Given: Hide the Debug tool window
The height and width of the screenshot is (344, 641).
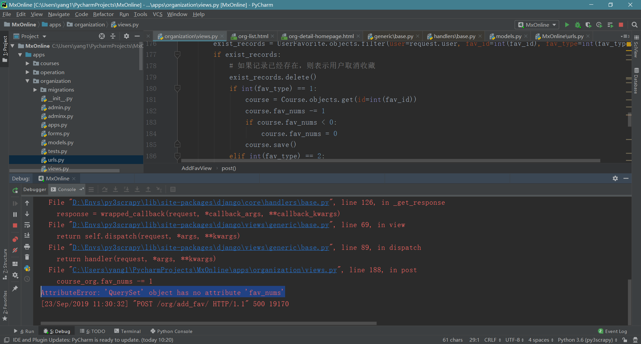Looking at the screenshot, I should point(626,178).
